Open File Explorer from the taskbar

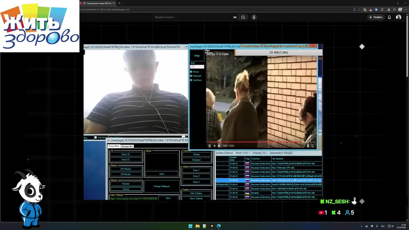197,226
